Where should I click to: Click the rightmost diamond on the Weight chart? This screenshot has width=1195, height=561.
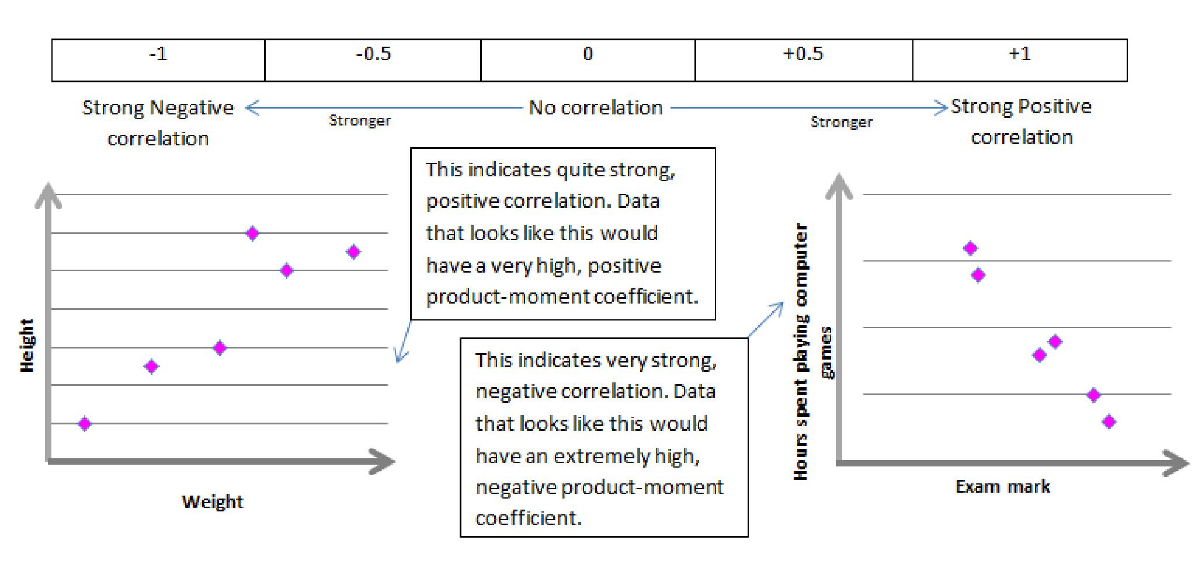click(353, 252)
